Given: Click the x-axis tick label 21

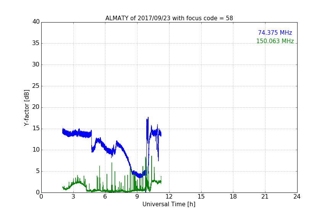Looking at the screenshot, I should [265, 197].
